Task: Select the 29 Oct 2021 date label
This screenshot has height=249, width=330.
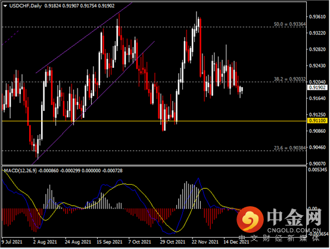Action: click(x=173, y=242)
